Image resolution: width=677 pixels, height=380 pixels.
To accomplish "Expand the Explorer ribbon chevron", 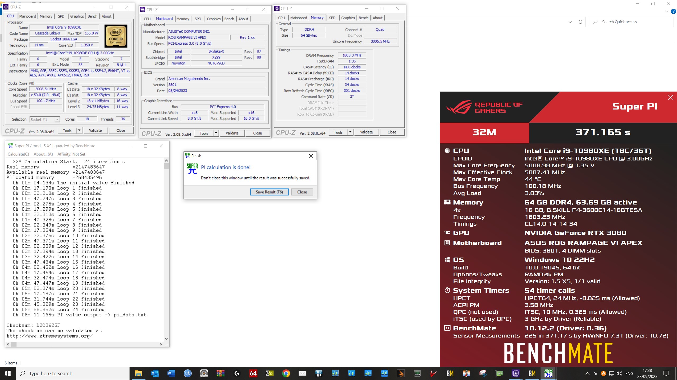I will click(x=666, y=11).
